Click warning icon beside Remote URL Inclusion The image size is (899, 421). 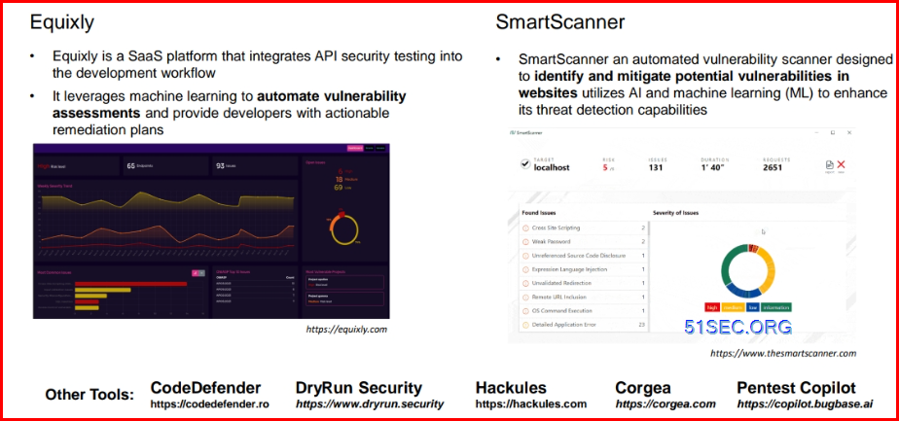525,297
